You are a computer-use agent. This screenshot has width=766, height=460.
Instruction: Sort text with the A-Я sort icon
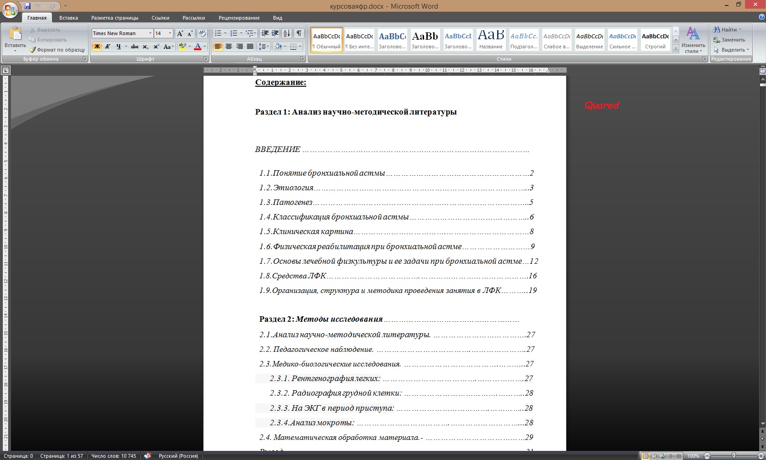pyautogui.click(x=287, y=33)
